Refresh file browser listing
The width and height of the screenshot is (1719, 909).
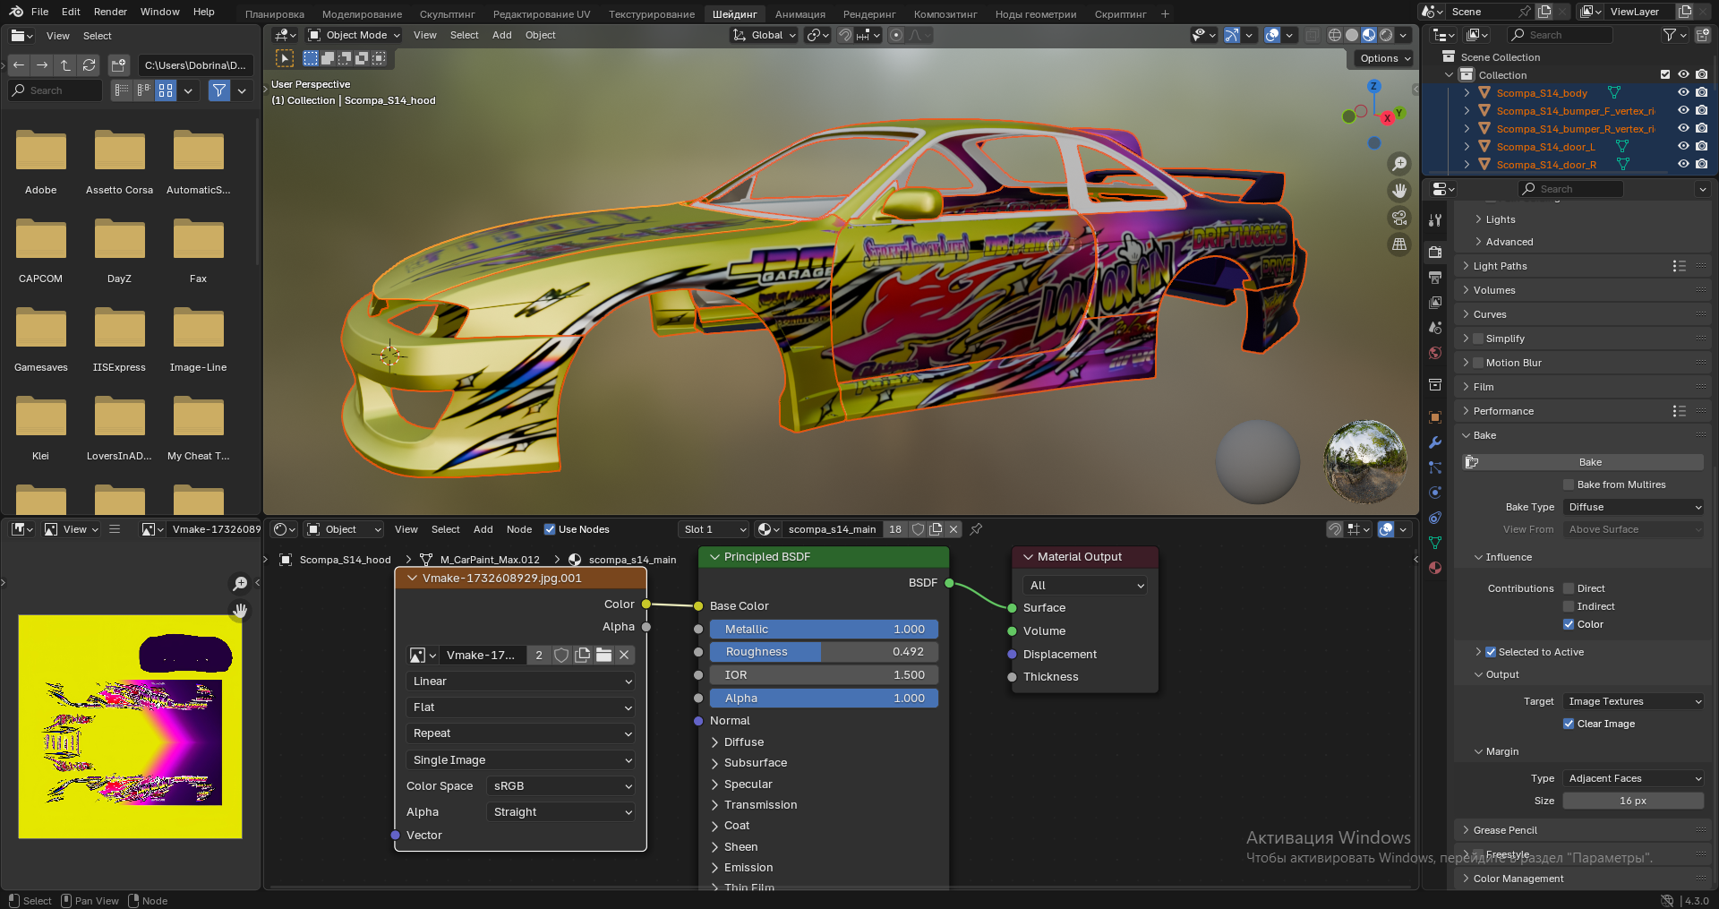89,65
